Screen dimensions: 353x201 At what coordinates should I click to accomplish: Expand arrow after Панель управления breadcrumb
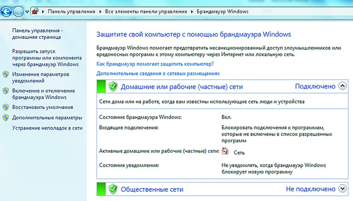pos(100,12)
